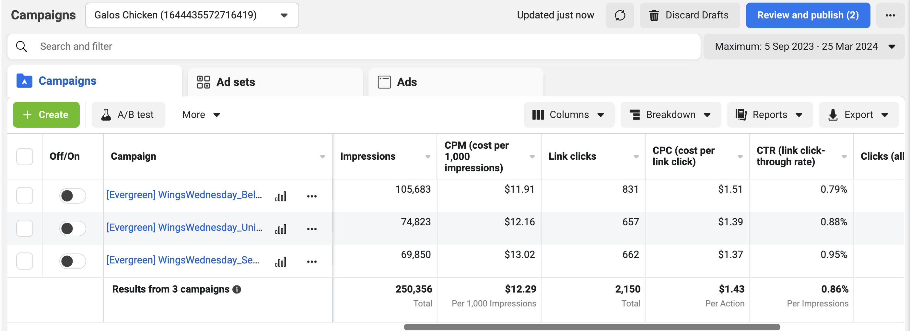Toggle on the WingsWednesday_Uni campaign switch
The height and width of the screenshot is (331, 910).
tap(72, 229)
